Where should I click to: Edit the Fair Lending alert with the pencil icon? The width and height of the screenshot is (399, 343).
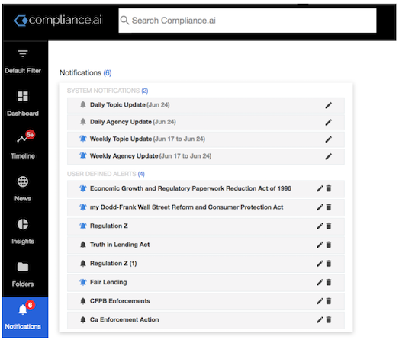(320, 282)
